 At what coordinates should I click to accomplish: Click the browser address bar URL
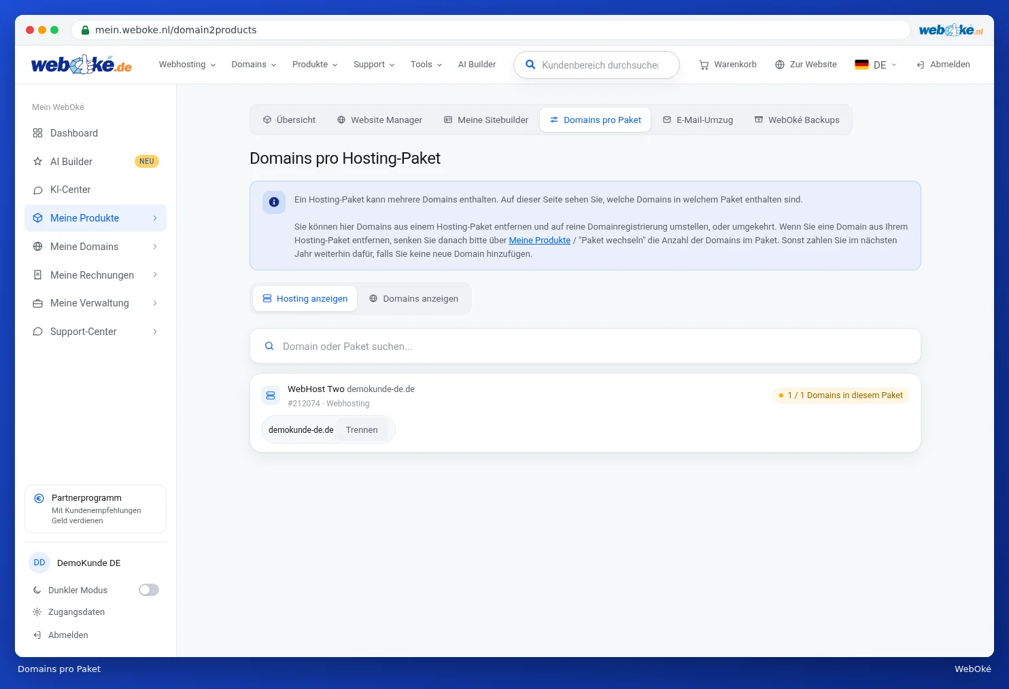click(x=176, y=30)
